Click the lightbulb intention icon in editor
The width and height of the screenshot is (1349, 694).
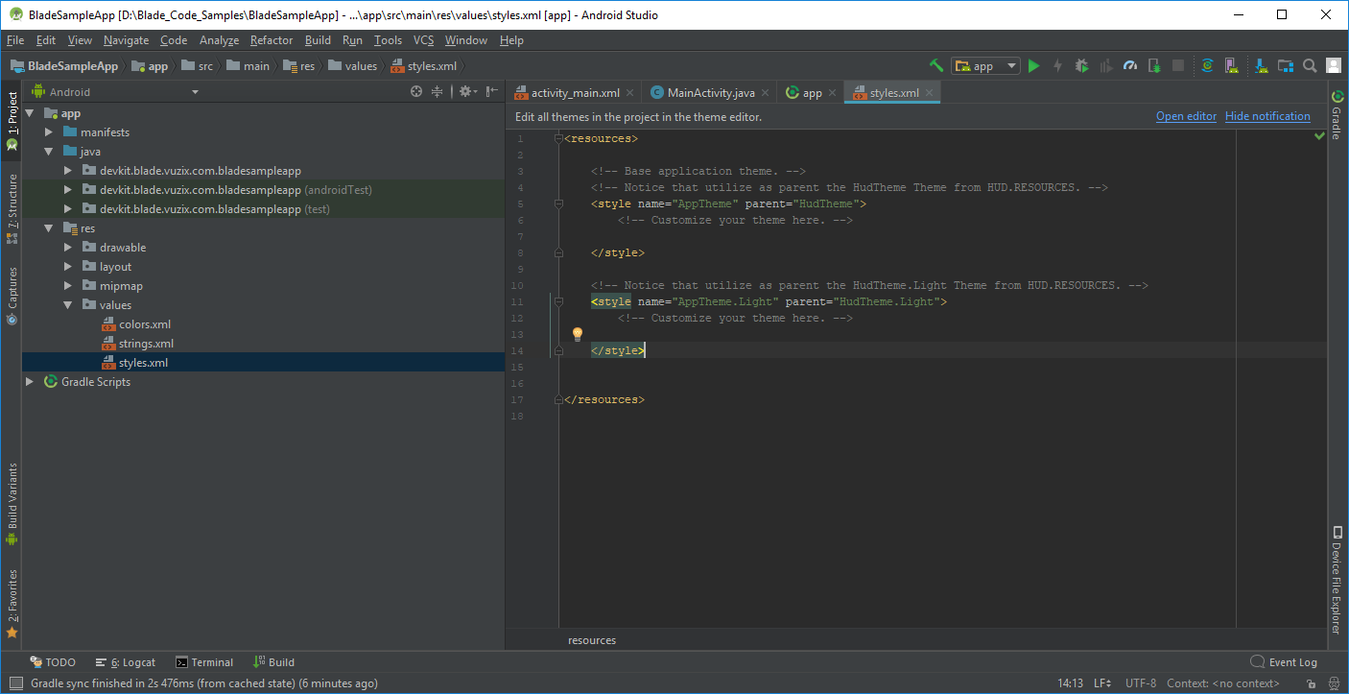[x=578, y=334]
